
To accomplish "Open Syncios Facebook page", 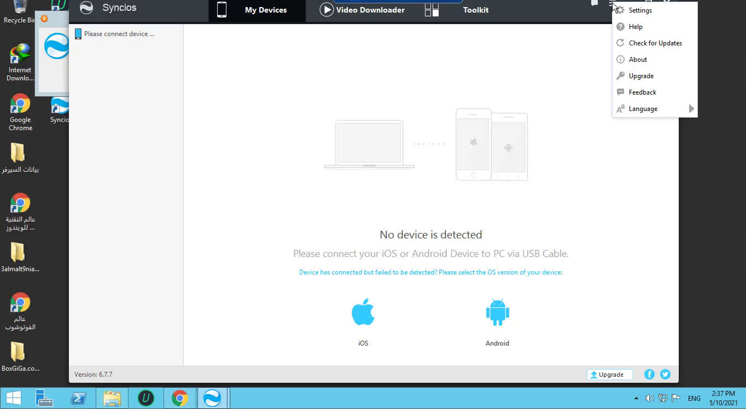I will pyautogui.click(x=649, y=374).
